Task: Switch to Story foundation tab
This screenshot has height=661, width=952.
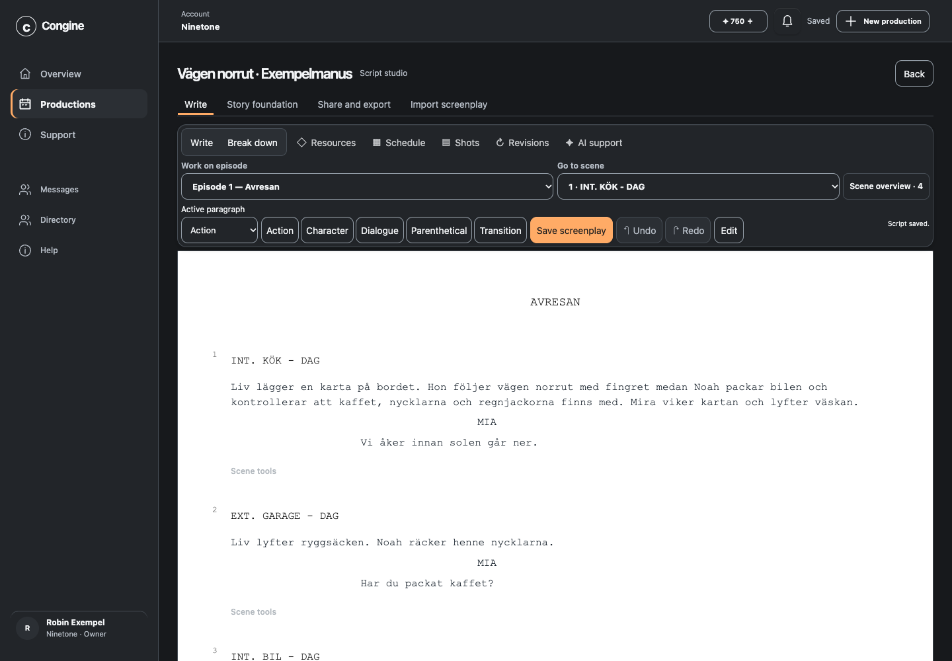Action: coord(262,104)
